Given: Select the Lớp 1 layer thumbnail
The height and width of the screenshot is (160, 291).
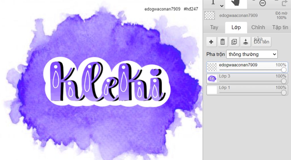Looking at the screenshot, I should pyautogui.click(x=212, y=90).
